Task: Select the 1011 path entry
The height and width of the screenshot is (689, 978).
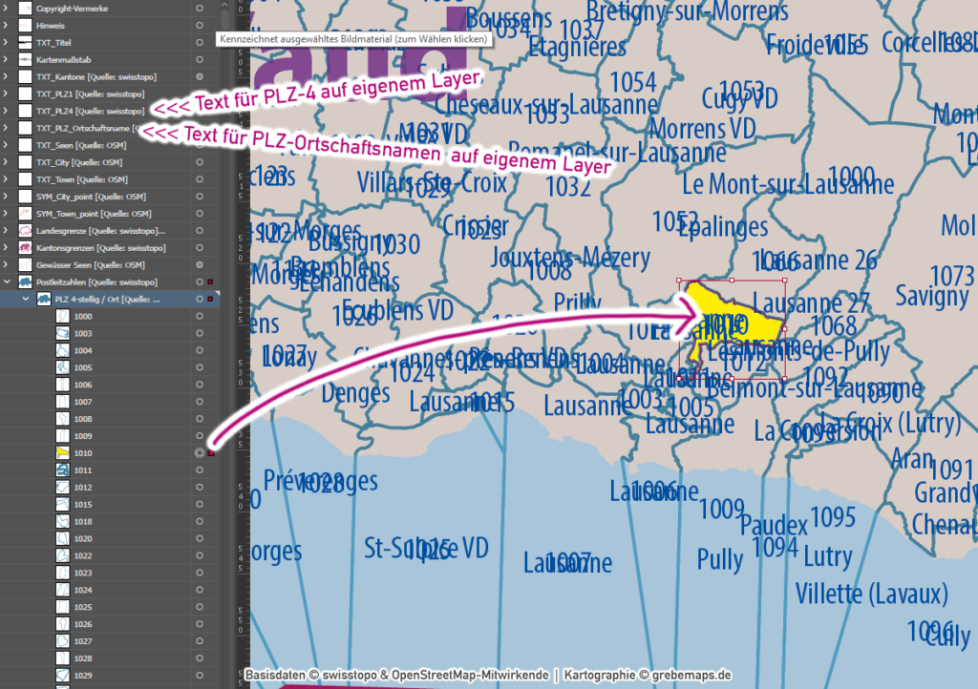Action: click(x=84, y=470)
